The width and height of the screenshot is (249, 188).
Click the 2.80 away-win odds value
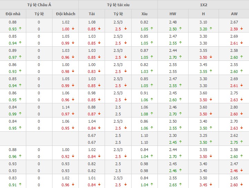[x=234, y=107]
